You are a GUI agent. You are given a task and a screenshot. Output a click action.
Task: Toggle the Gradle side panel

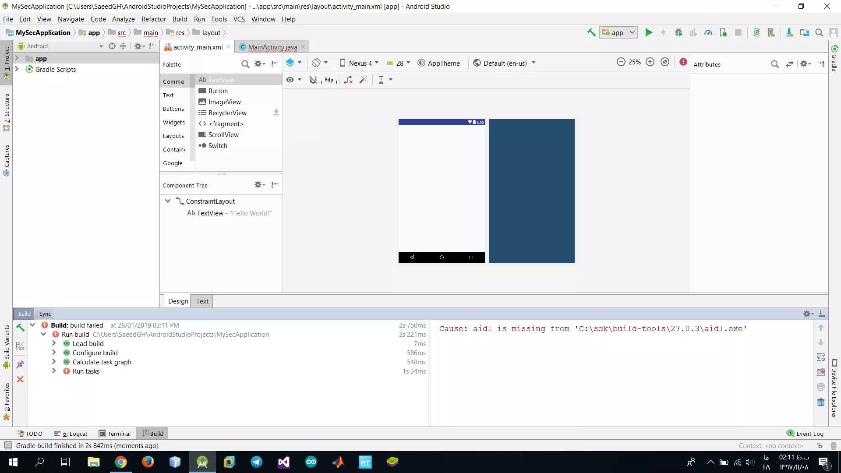(x=834, y=58)
